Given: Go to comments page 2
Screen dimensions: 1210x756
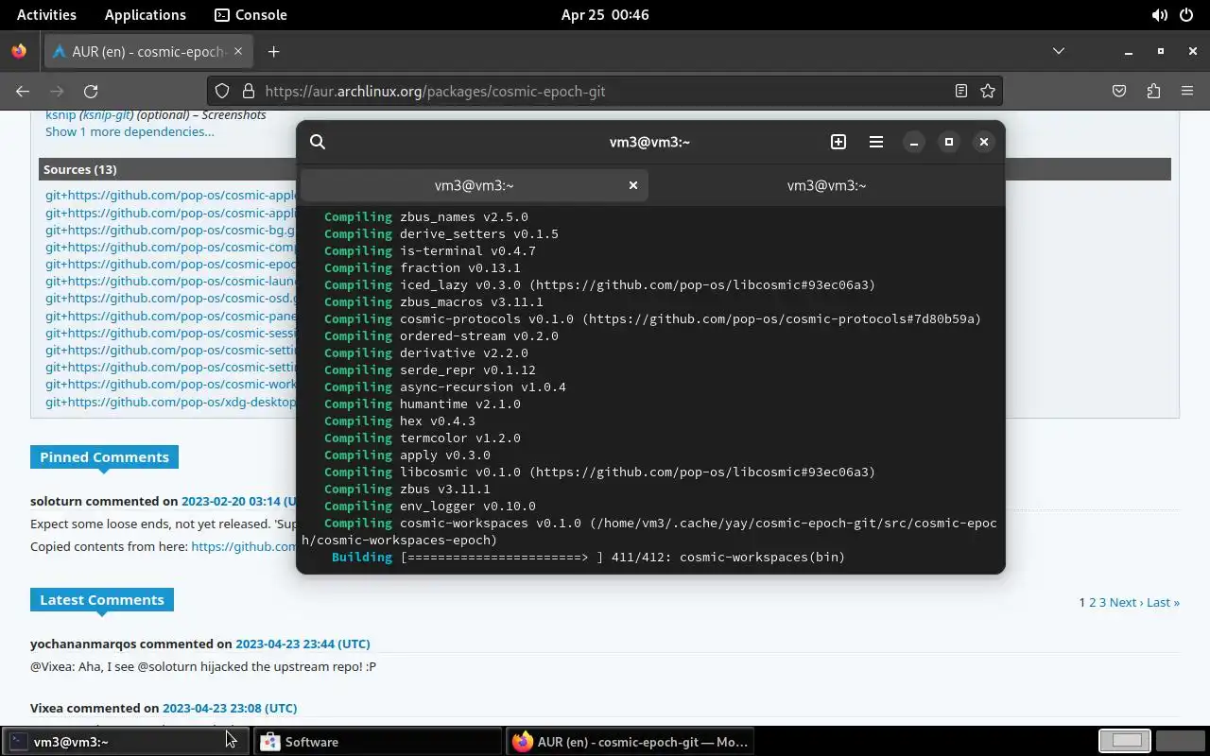Looking at the screenshot, I should 1093,602.
